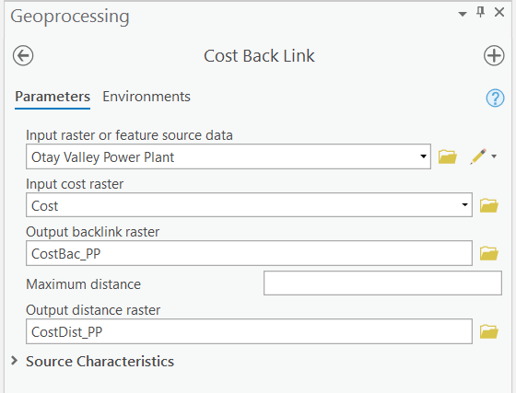
Task: Toggle auto-hide pin on Geoprocessing pane
Action: click(x=480, y=13)
